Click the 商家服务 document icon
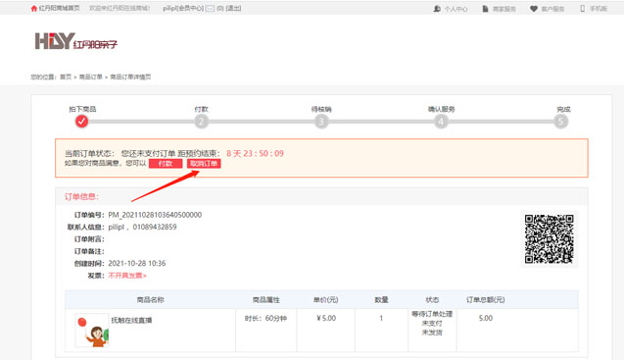This screenshot has width=624, height=360. point(485,9)
